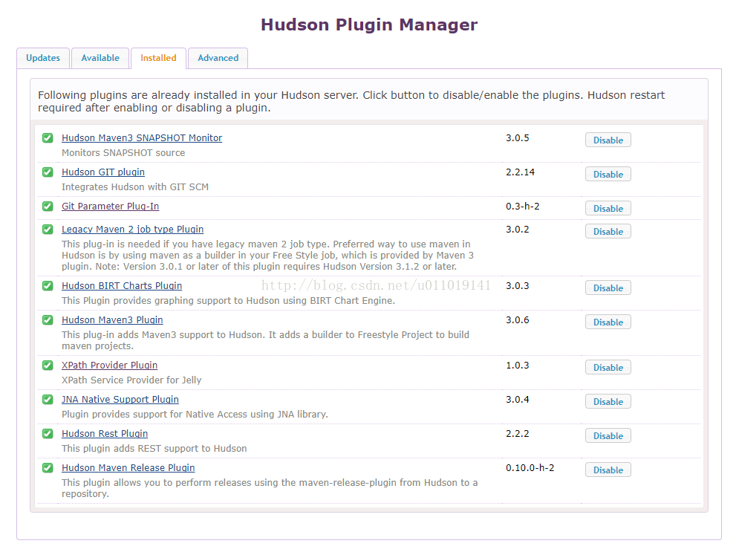The width and height of the screenshot is (739, 555).
Task: Disable the Hudson Rest Plugin
Action: pos(608,435)
